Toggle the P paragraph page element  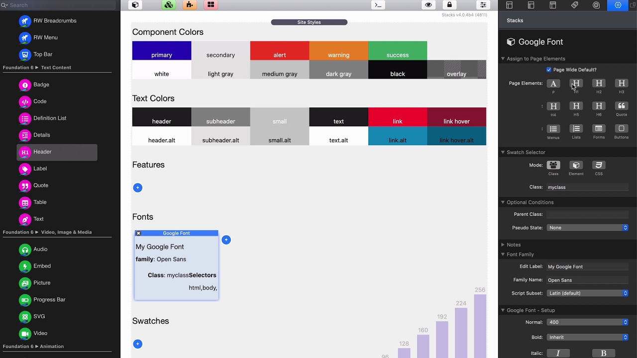coord(553,84)
